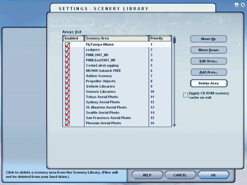Select CedarLakeLogging scenery area
The image size is (247, 185).
pyautogui.click(x=102, y=65)
